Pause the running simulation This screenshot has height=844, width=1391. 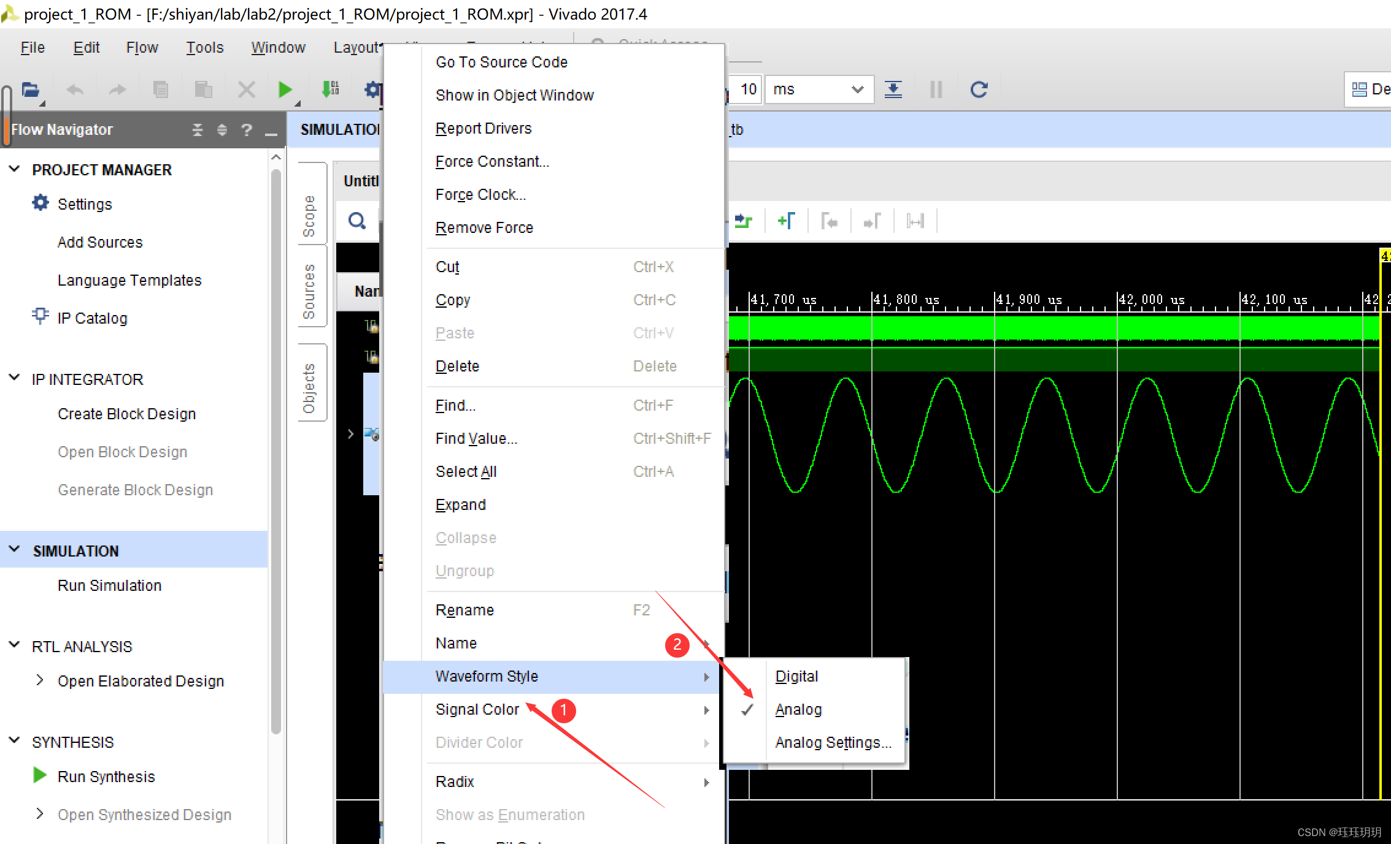tap(935, 89)
